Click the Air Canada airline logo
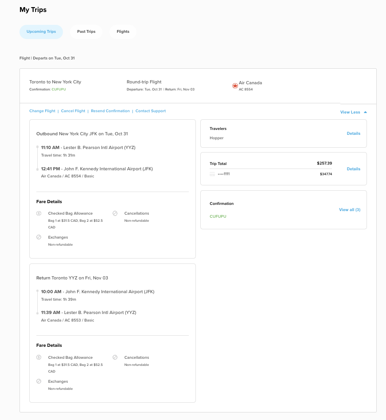The height and width of the screenshot is (420, 386). point(235,86)
